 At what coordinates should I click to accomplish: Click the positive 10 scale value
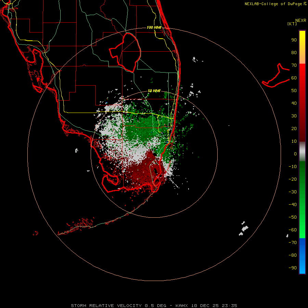pyautogui.click(x=294, y=141)
